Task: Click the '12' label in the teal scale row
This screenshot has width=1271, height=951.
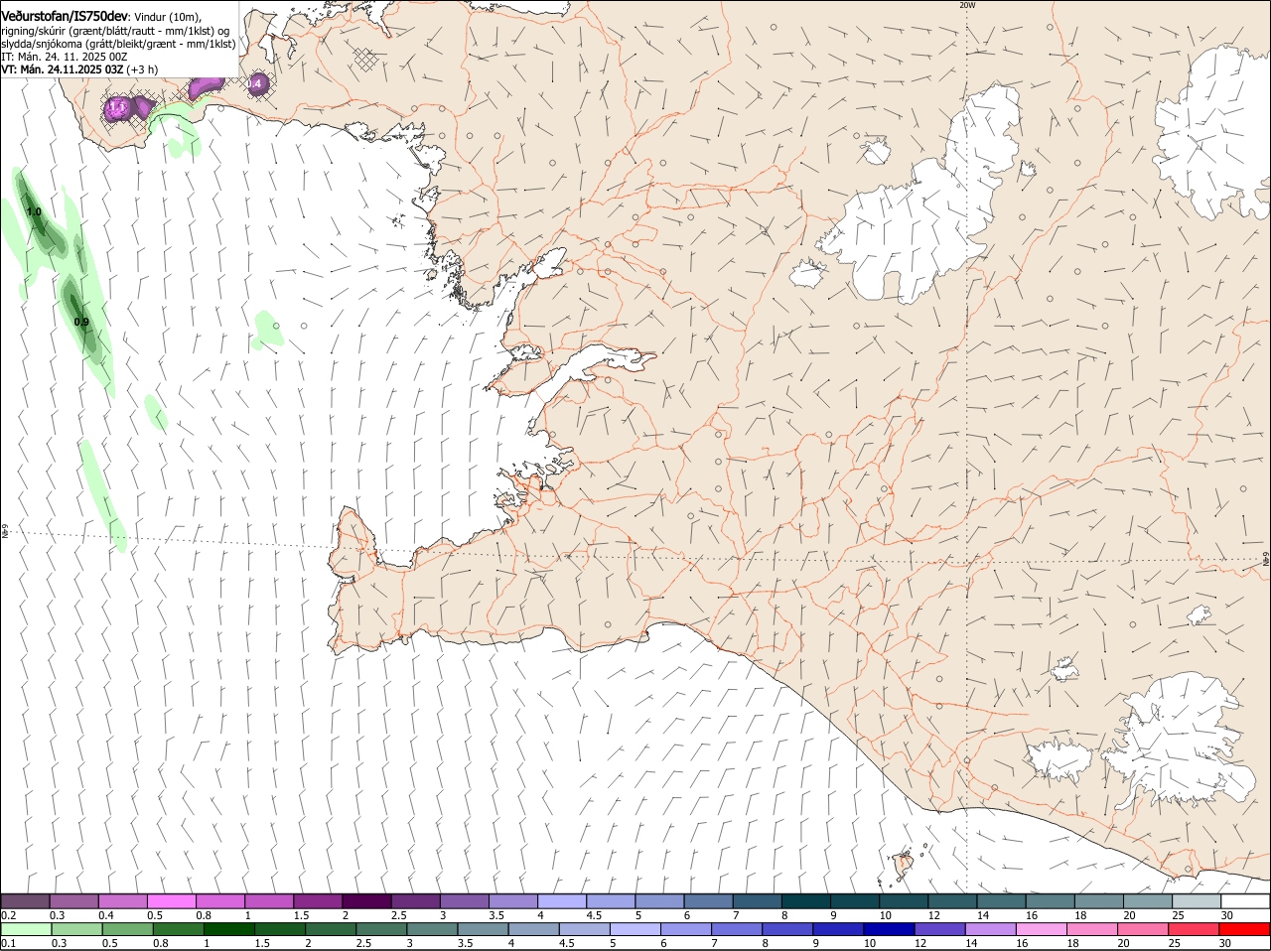Action: pos(933,915)
